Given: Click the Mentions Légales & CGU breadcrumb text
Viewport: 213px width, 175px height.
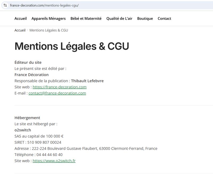Looking at the screenshot, I should (x=49, y=30).
